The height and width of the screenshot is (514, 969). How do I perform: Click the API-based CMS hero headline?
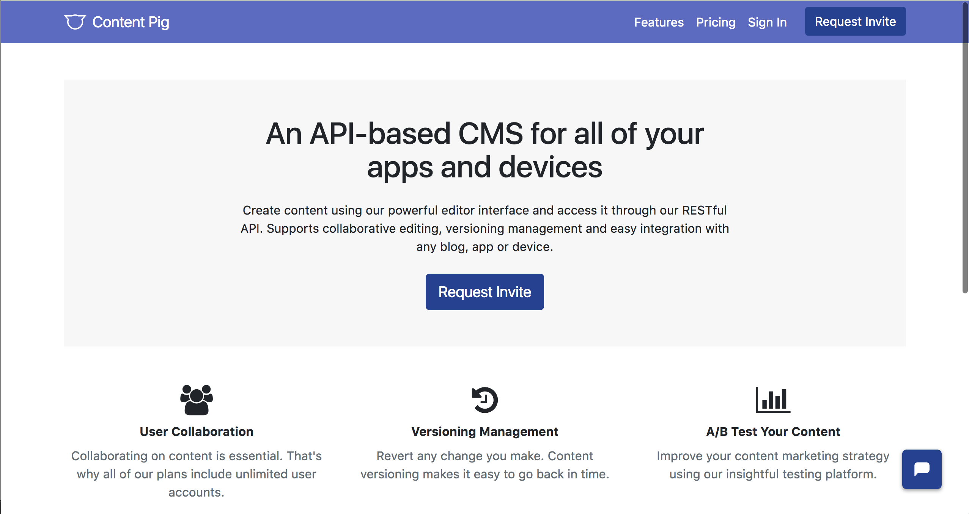tap(484, 150)
